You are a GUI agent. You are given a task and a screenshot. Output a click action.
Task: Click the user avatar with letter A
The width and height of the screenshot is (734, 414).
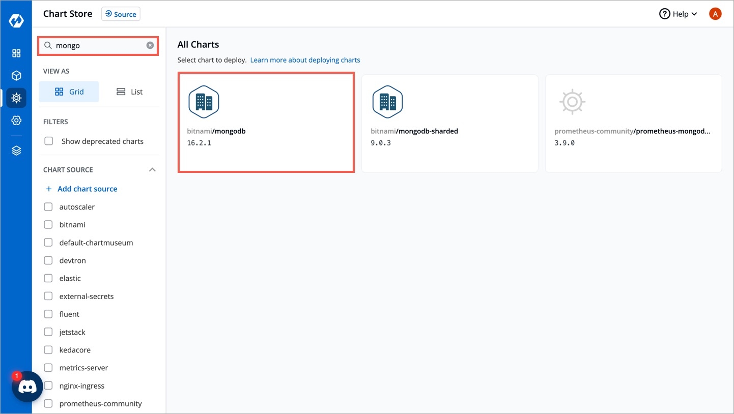pyautogui.click(x=715, y=14)
